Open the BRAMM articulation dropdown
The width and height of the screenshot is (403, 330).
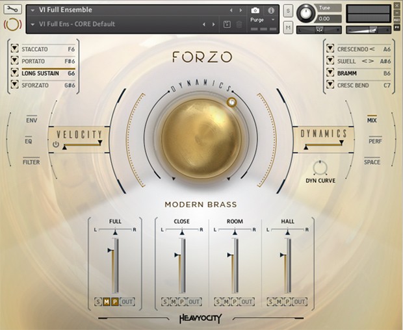click(330, 72)
